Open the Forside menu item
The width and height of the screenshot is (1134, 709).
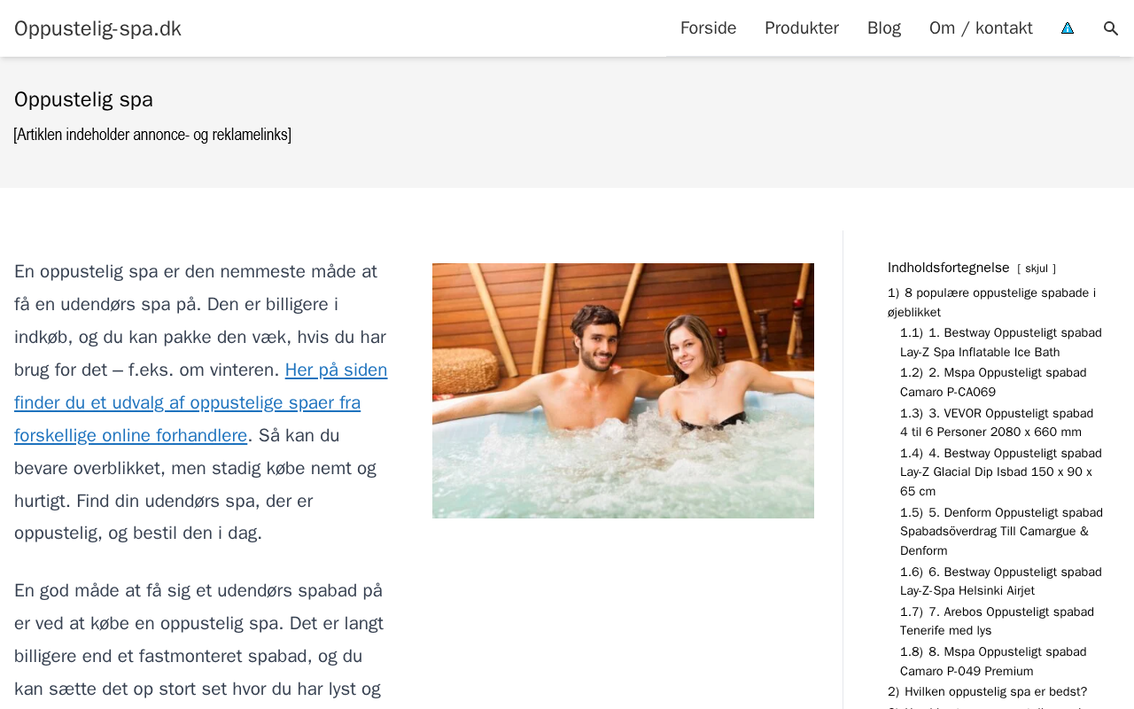coord(708,28)
